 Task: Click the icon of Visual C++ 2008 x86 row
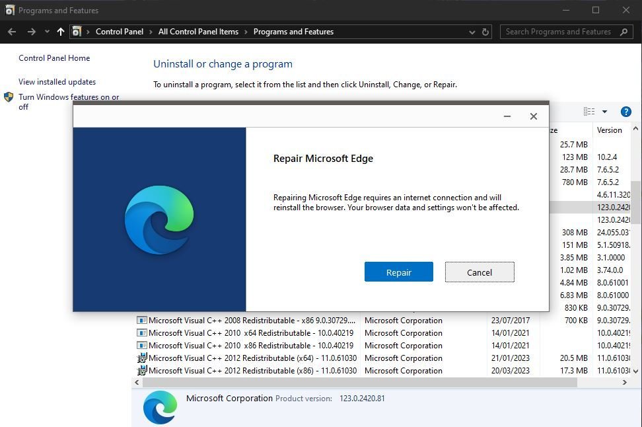141,321
